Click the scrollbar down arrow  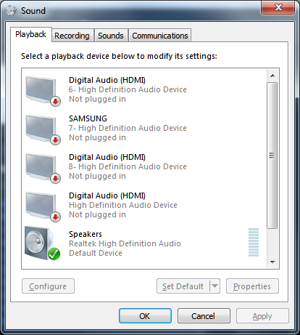[x=272, y=262]
